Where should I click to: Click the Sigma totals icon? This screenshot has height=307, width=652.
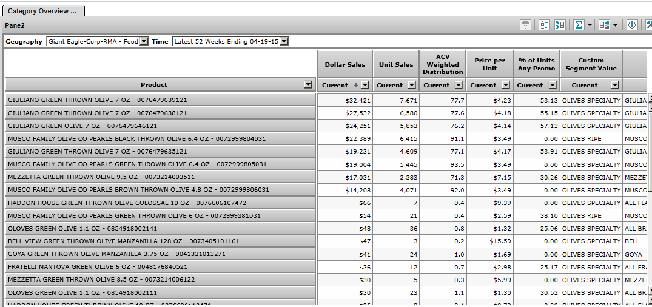579,25
